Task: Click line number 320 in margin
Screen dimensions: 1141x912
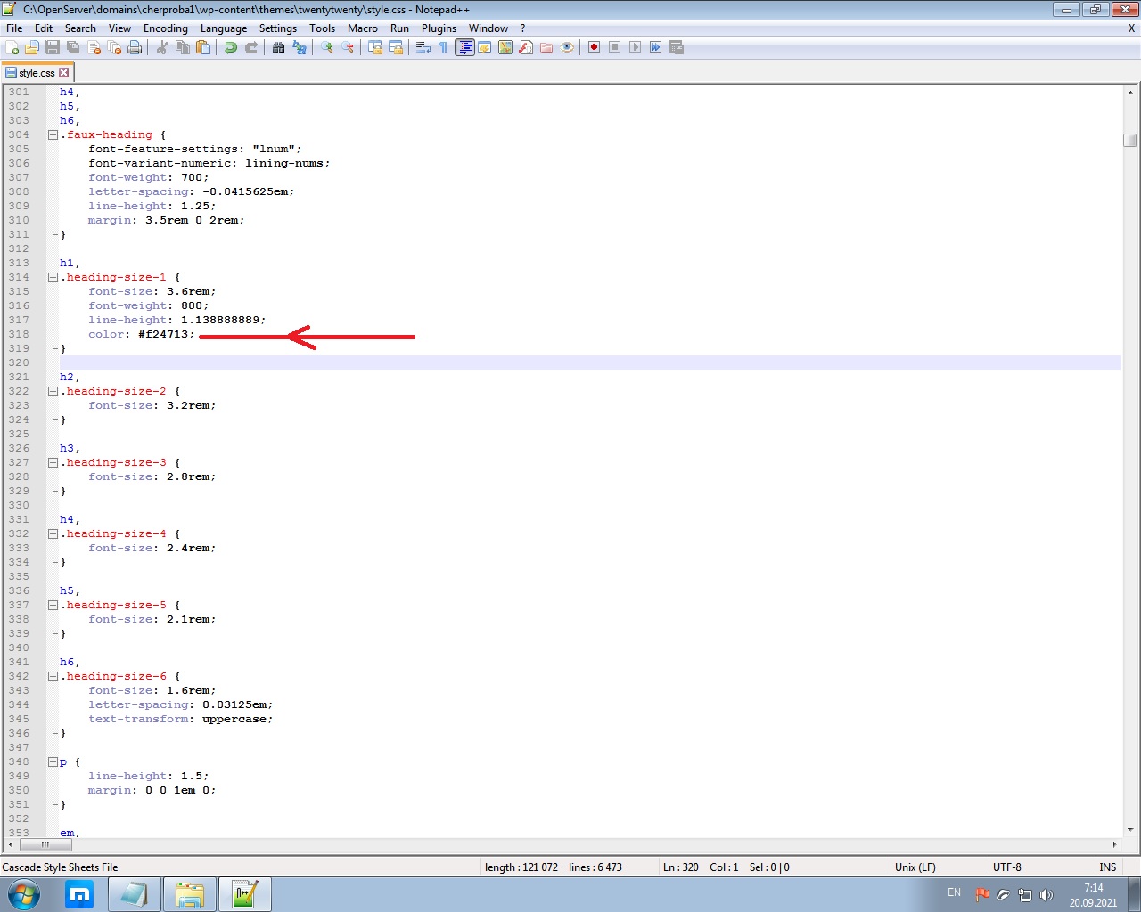Action: (19, 362)
